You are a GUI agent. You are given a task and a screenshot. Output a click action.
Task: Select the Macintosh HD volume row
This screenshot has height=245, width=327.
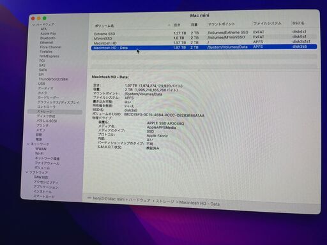[204, 42]
